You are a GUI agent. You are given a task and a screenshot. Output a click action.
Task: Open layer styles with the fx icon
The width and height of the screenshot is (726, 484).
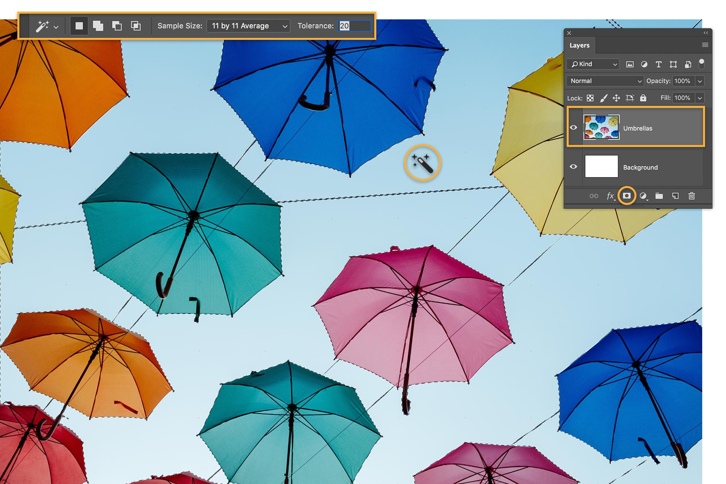(610, 196)
